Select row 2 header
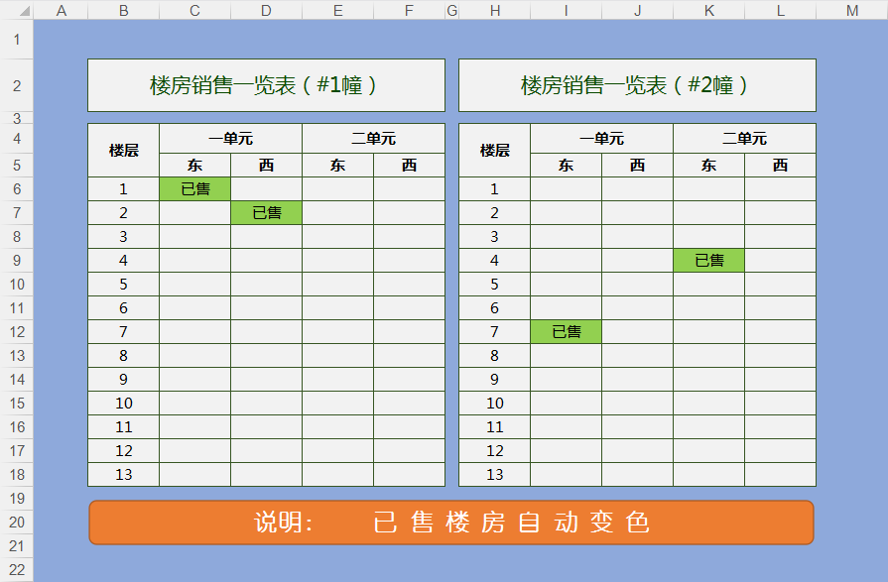Screen dimensions: 888x582 pyautogui.click(x=16, y=85)
